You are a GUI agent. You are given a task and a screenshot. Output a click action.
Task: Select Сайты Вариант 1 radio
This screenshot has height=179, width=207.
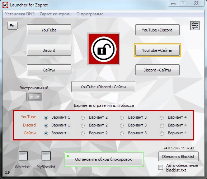(x=46, y=134)
